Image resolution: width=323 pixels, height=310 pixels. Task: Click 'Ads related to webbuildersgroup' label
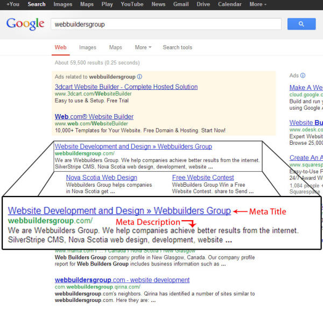point(95,76)
